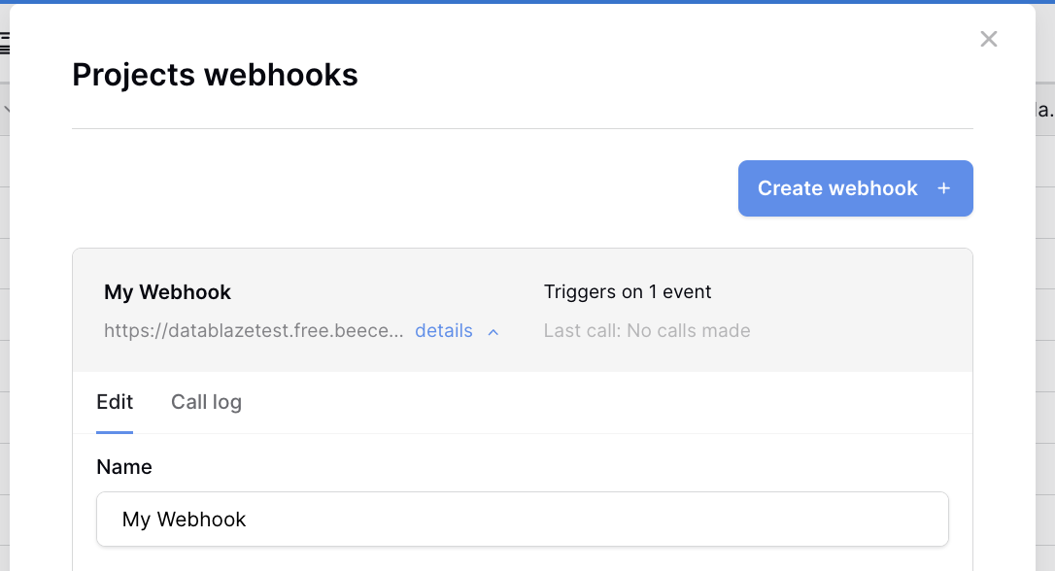This screenshot has height=571, width=1055.
Task: Click the truncated datablazetest webhook URL
Action: pyautogui.click(x=254, y=331)
